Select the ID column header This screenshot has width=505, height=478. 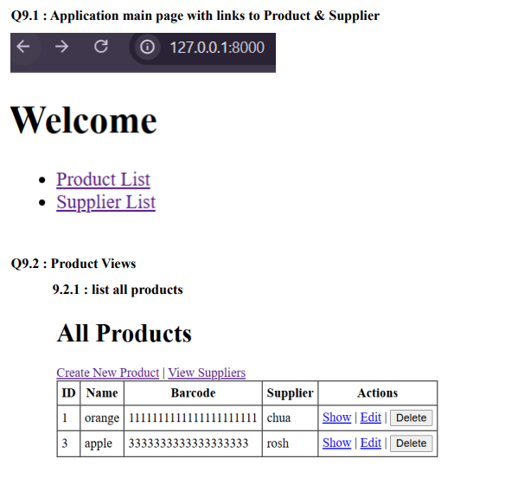tap(68, 393)
